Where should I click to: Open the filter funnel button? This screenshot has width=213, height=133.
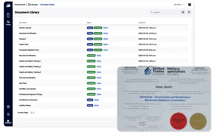point(189,12)
